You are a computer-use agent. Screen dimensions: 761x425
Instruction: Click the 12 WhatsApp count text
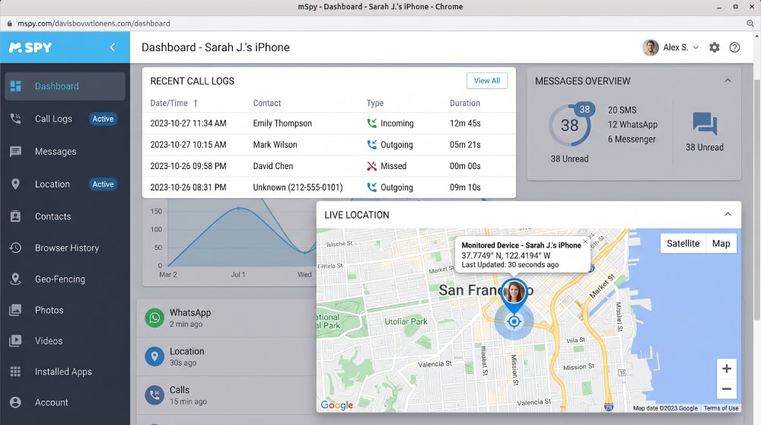point(632,125)
